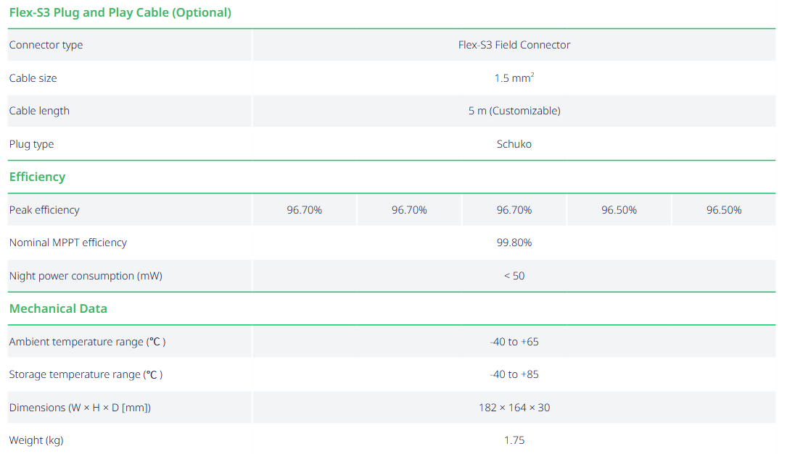
Task: Select the Peak efficiency row label
Action: (x=44, y=210)
